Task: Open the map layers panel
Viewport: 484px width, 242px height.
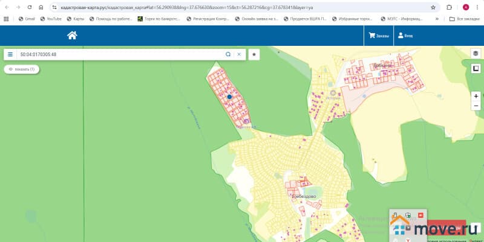Action: 476,54
